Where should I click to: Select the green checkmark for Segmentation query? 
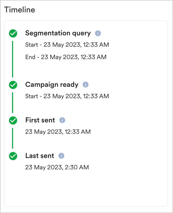pyautogui.click(x=13, y=33)
